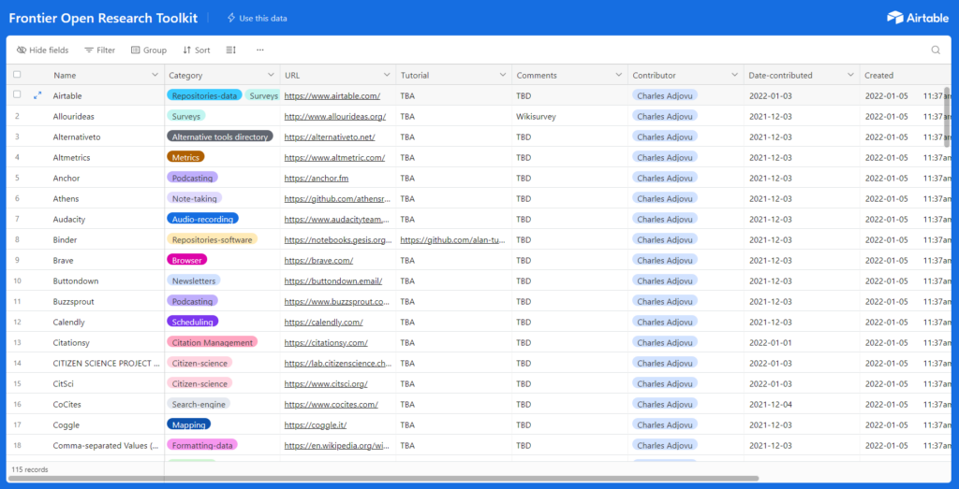Open the Group option

(149, 50)
